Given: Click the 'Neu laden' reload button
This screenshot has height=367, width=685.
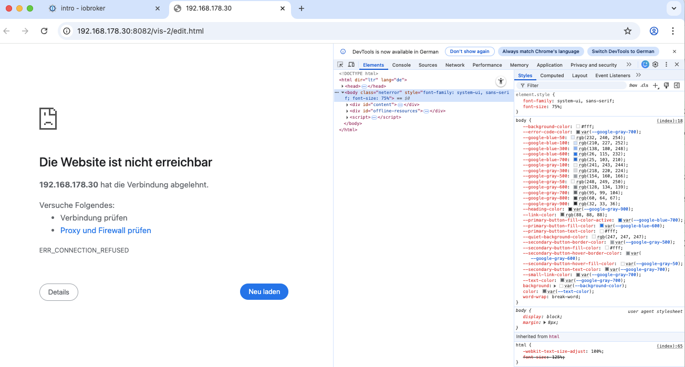Looking at the screenshot, I should pos(264,292).
